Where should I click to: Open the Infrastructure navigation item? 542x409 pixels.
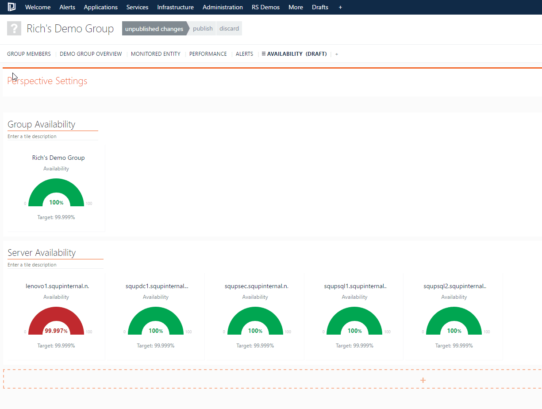pos(175,7)
